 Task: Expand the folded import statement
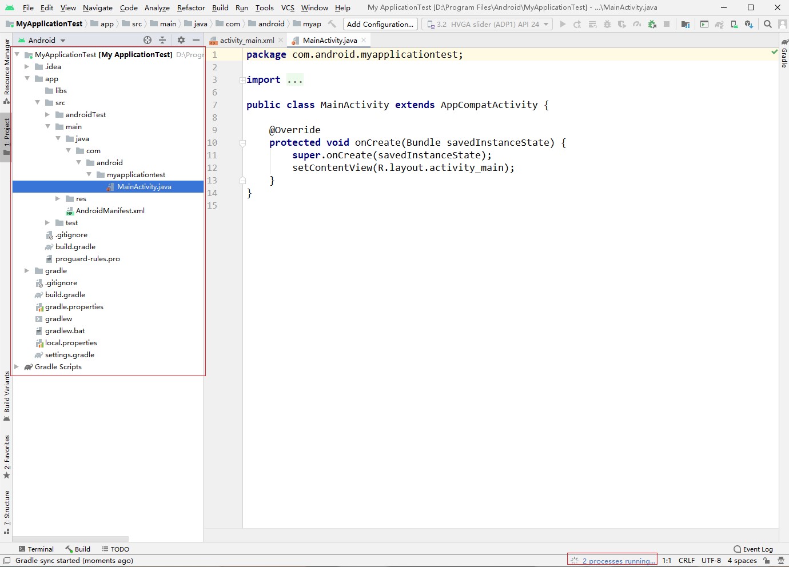pyautogui.click(x=242, y=80)
